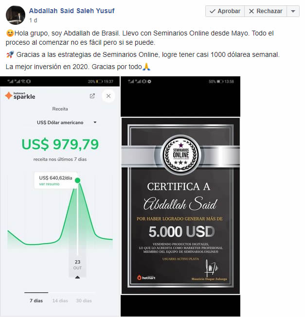Approve the post with Aprobar button
Screen dimensions: 305x317
tap(225, 11)
